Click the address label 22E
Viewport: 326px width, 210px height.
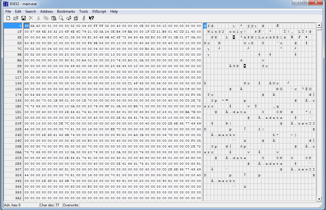(18, 129)
